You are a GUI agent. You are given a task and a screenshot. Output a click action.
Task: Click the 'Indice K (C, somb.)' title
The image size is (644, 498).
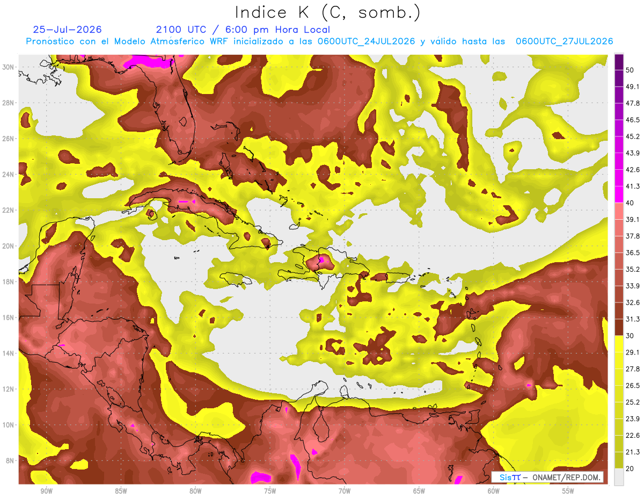[327, 13]
